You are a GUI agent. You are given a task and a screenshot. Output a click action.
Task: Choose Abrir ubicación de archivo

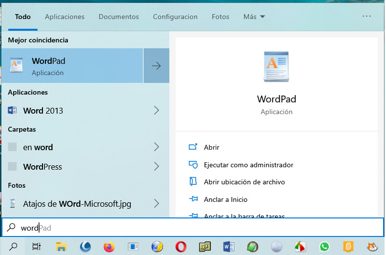[x=244, y=182]
